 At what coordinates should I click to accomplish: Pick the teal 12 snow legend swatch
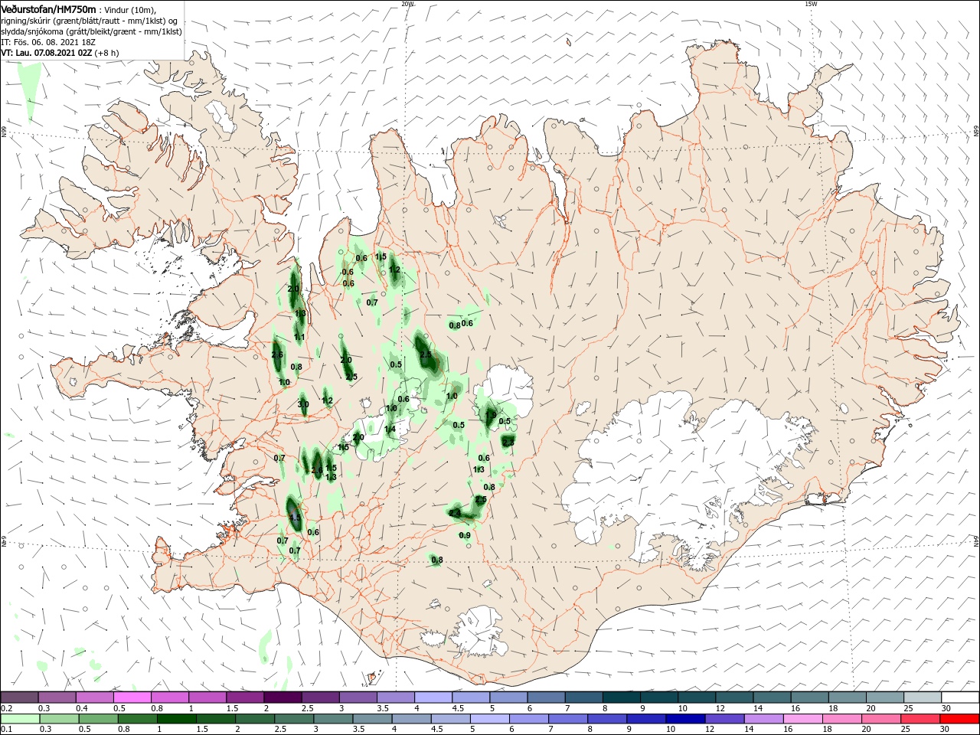[x=734, y=697]
